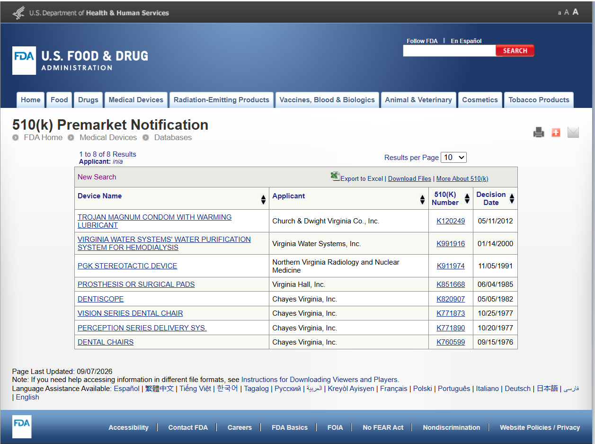This screenshot has width=595, height=444.
Task: Click the HHS eagle logo icon
Action: [18, 13]
